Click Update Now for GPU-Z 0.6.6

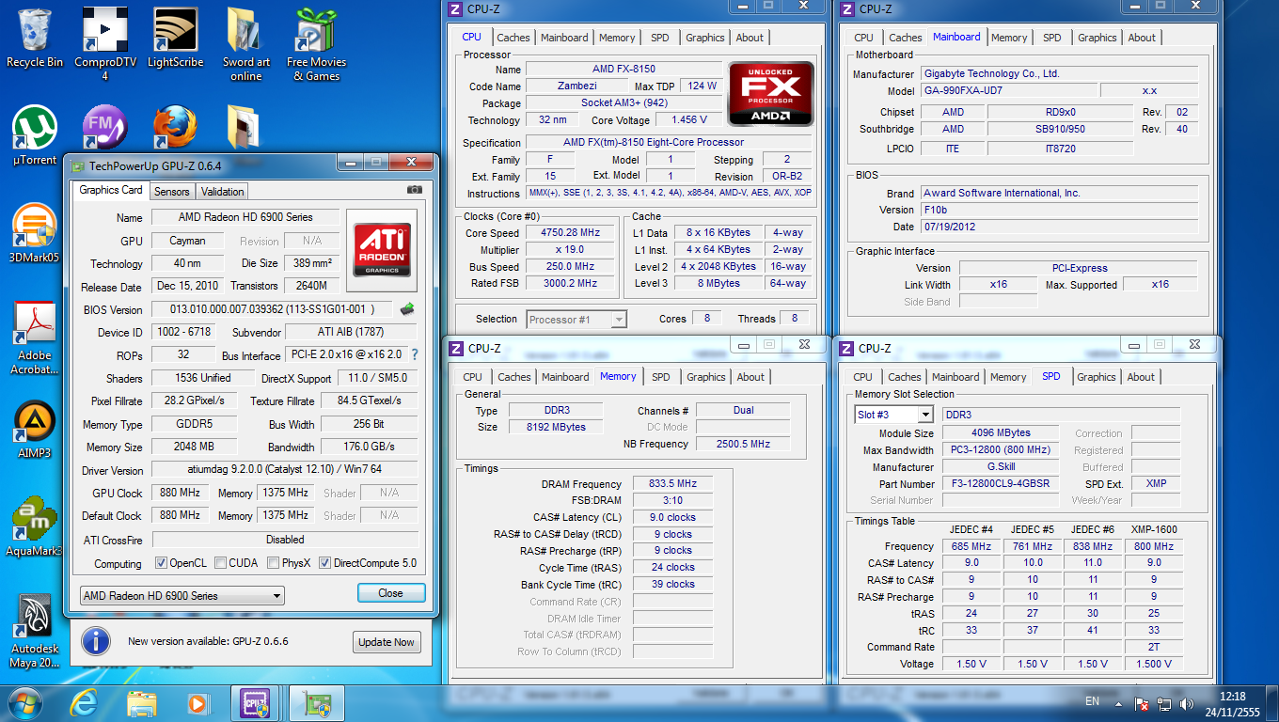pyautogui.click(x=386, y=642)
